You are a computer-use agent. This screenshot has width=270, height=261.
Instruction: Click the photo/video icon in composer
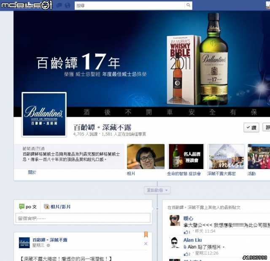[46, 207]
